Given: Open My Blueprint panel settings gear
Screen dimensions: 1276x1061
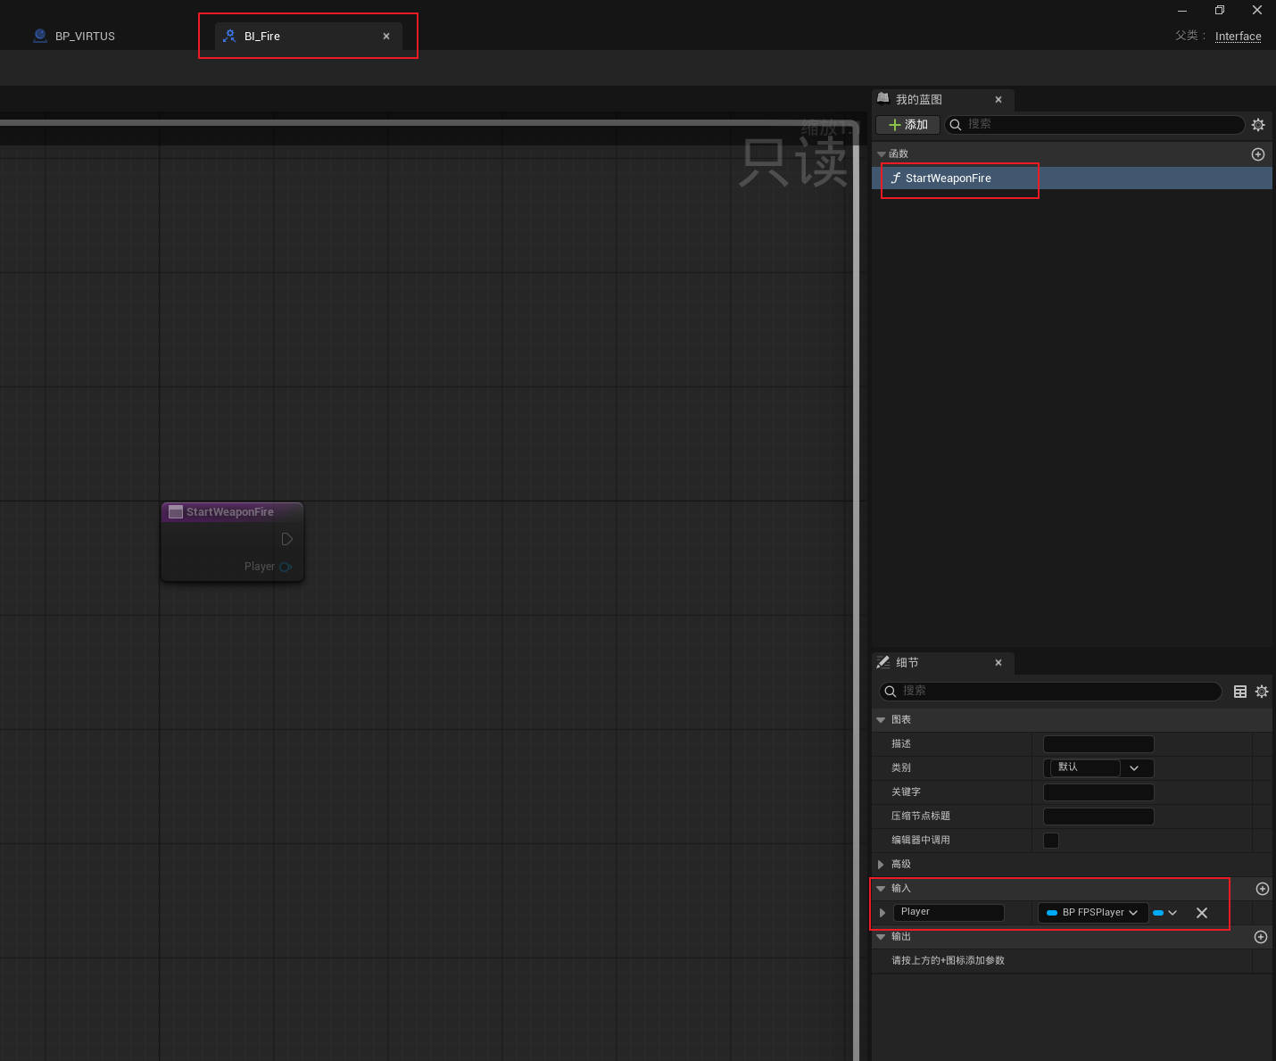Looking at the screenshot, I should [x=1258, y=125].
